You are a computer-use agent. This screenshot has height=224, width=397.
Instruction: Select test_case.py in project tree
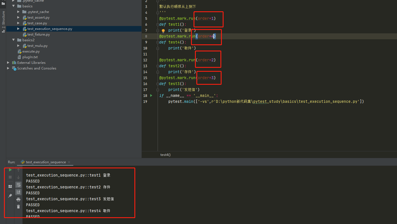click(37, 23)
